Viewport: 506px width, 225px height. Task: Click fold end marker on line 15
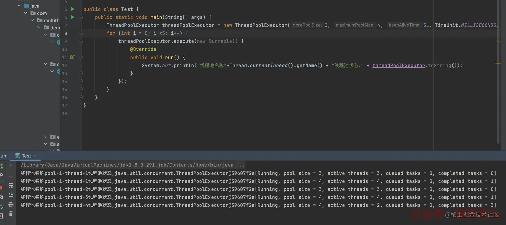coord(81,90)
